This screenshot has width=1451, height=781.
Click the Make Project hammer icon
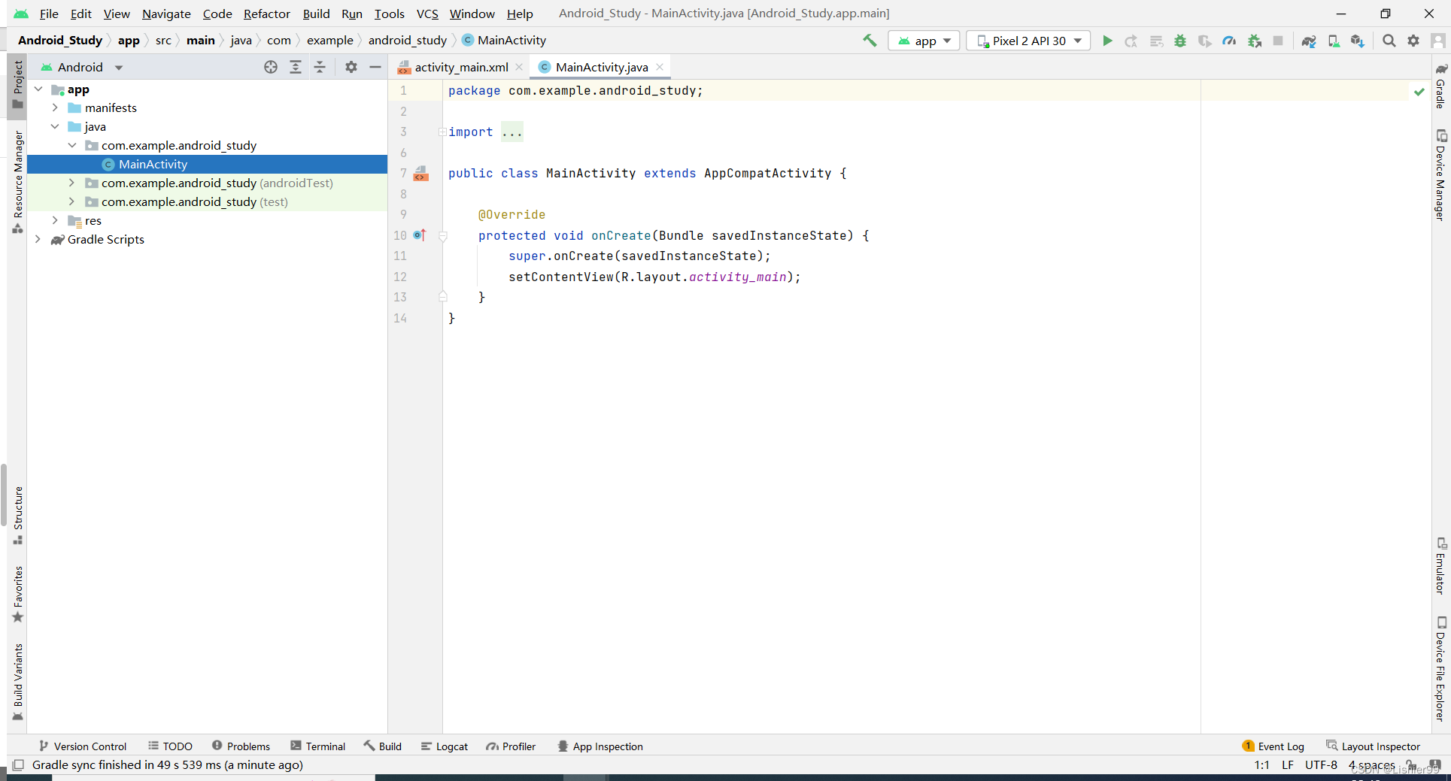[870, 41]
